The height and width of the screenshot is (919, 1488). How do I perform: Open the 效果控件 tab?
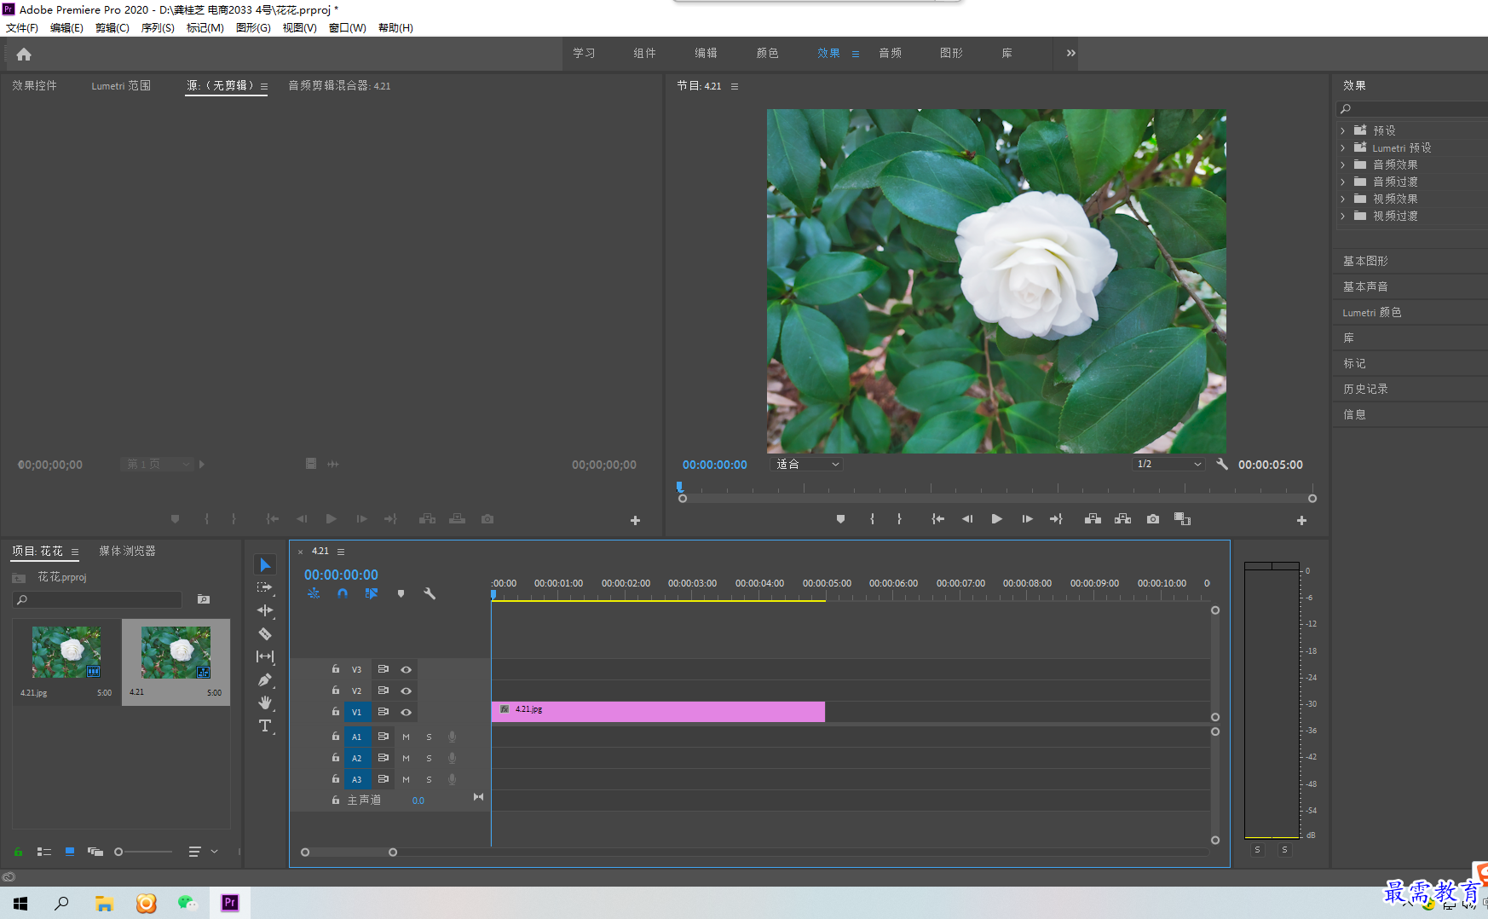34,85
